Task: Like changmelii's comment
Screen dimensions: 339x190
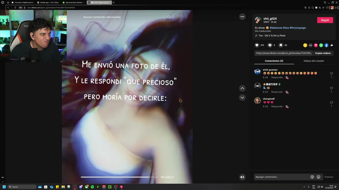Action: coord(331,103)
